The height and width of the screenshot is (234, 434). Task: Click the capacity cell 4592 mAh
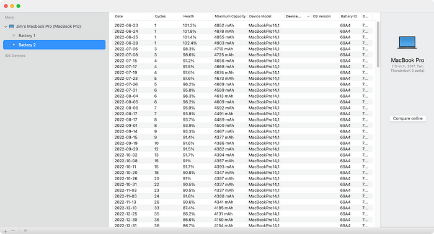(x=224, y=108)
